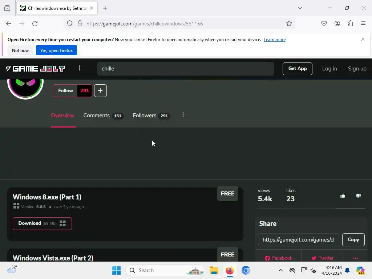Click the thumbs up like icon
This screenshot has height=279, width=372.
[343, 196]
